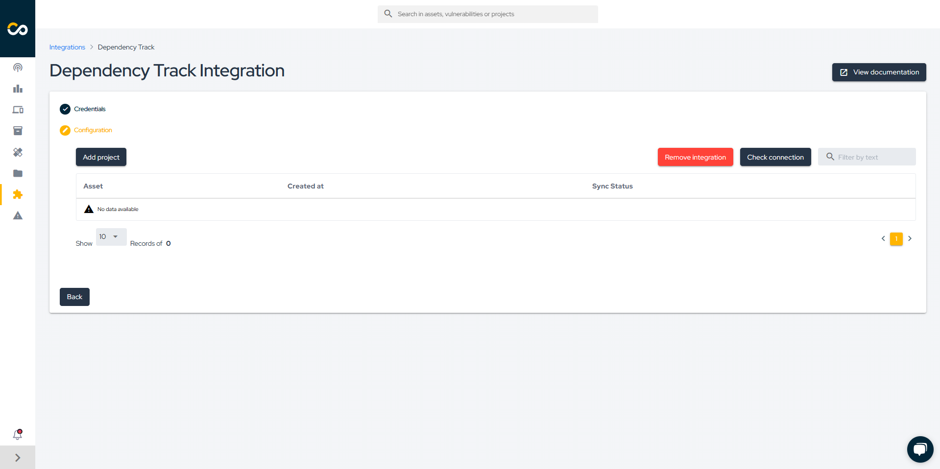Click the filter magnifier icon
The width and height of the screenshot is (940, 469).
(x=830, y=157)
